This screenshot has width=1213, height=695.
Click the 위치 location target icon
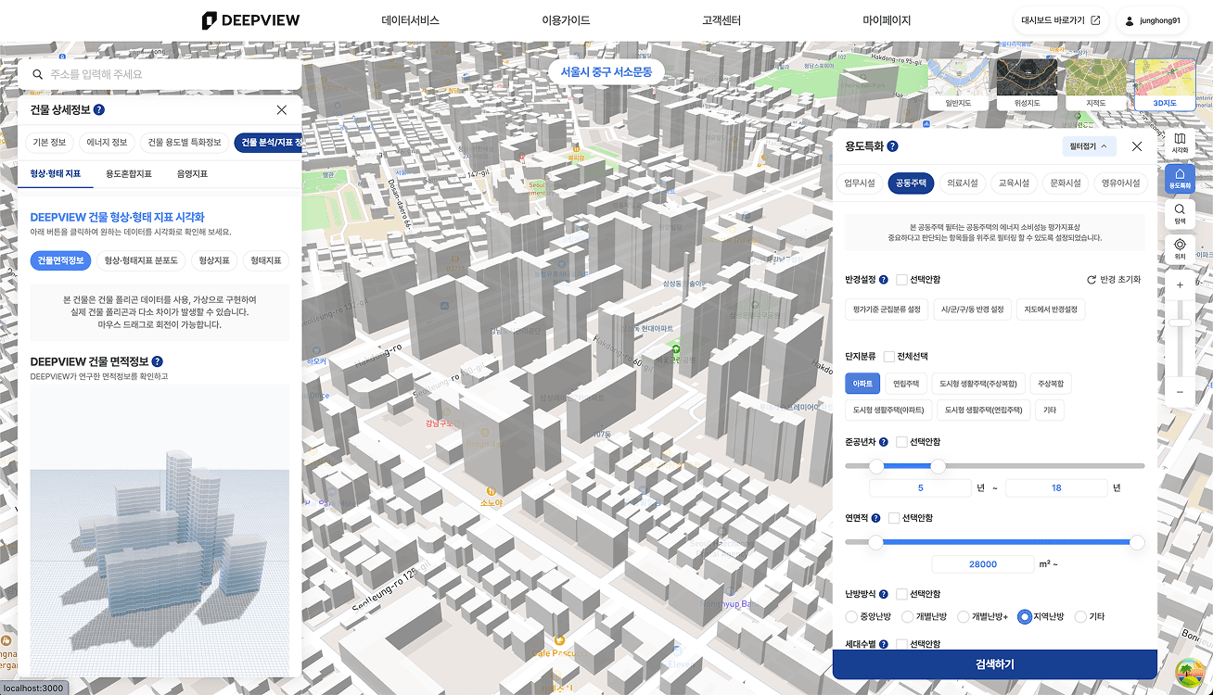1180,249
